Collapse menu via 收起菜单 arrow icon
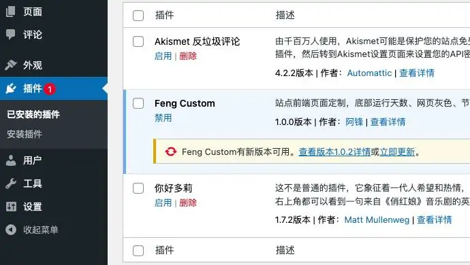The height and width of the screenshot is (265, 470). [11, 230]
